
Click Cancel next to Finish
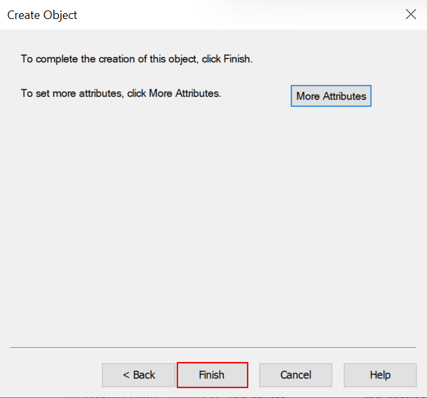[x=295, y=375]
